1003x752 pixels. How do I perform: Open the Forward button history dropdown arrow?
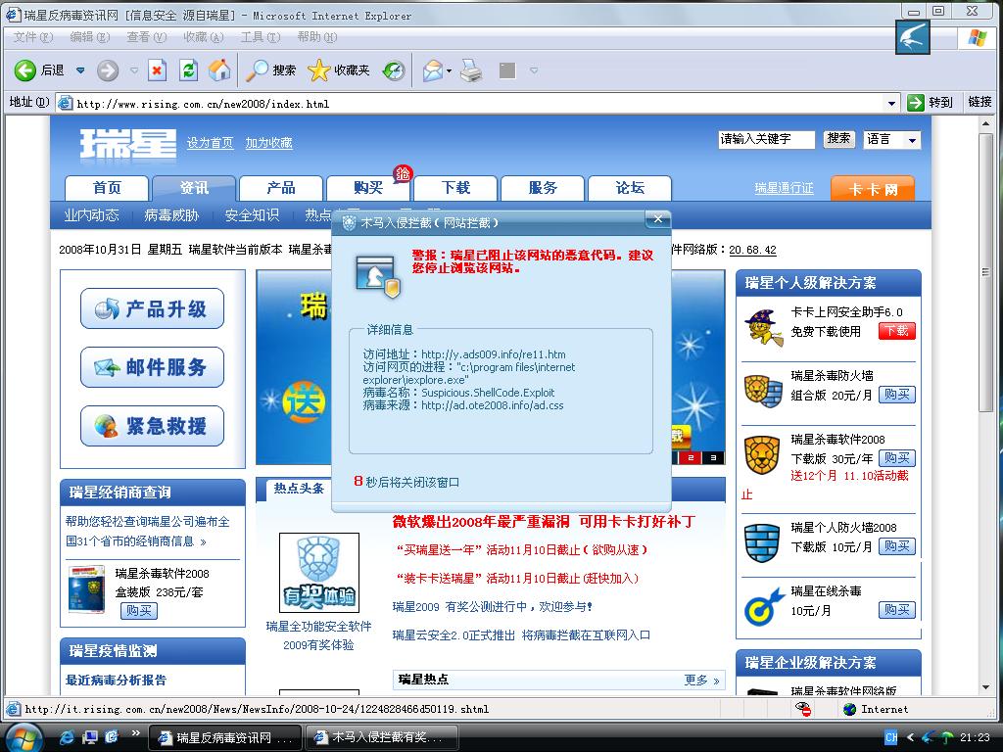[x=133, y=70]
